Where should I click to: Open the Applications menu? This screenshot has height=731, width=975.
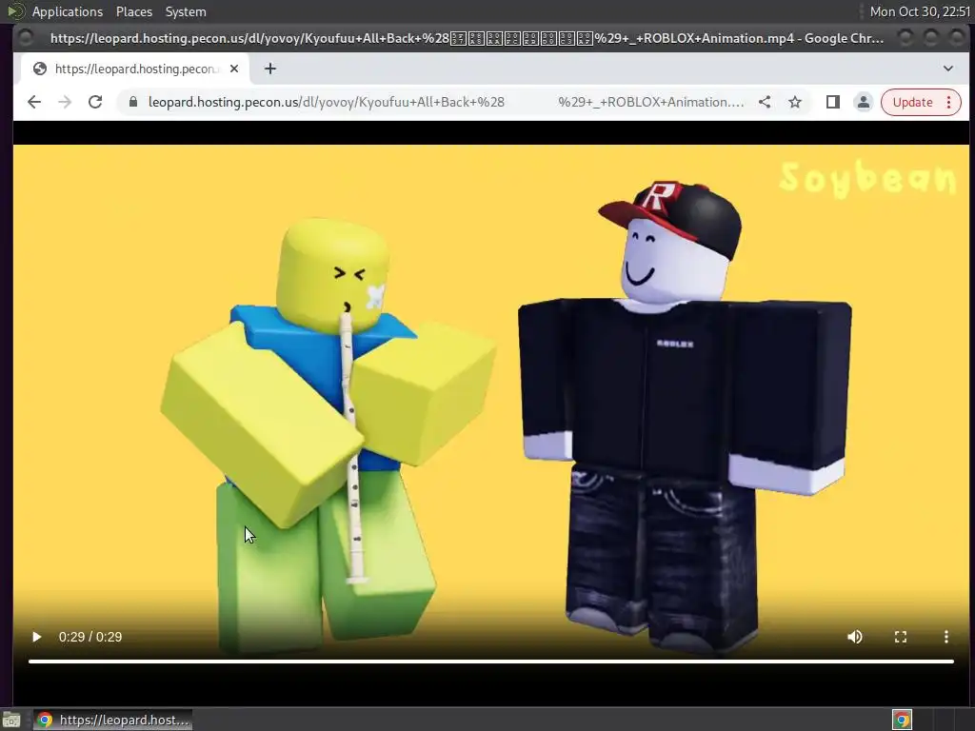(68, 11)
